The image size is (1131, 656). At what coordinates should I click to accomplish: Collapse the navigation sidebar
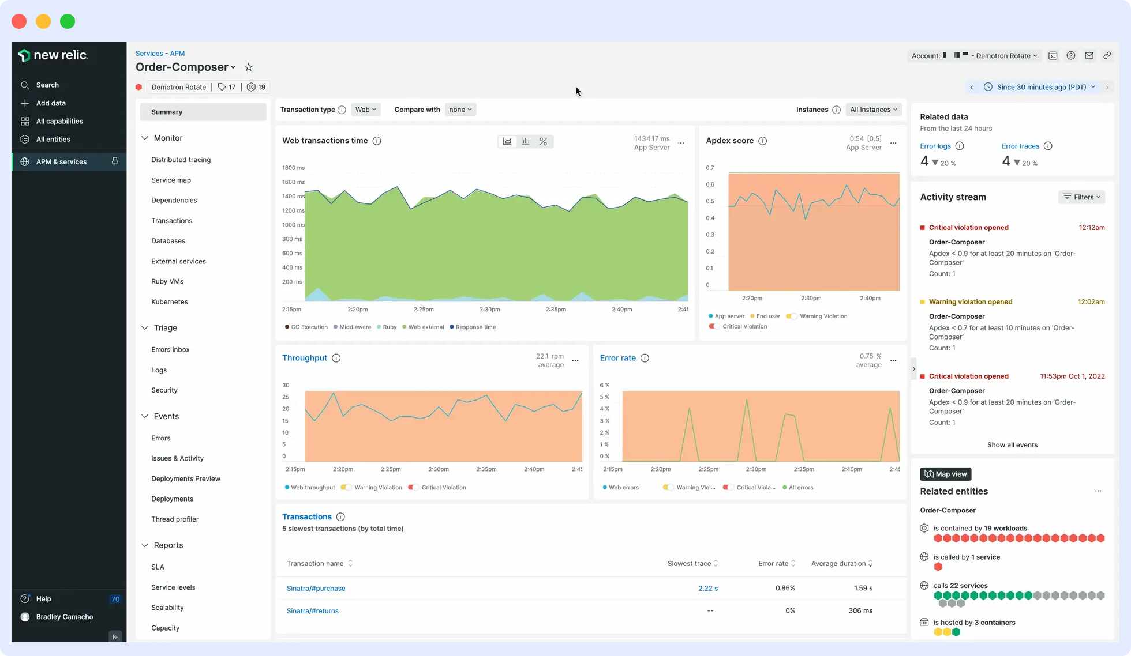115,636
